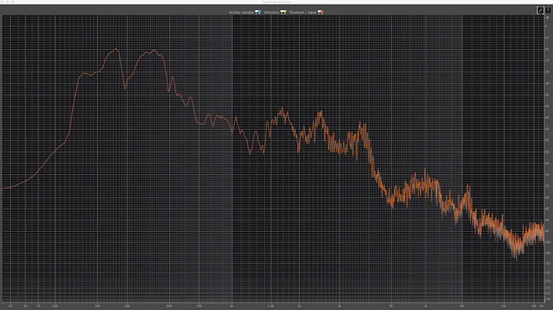Image resolution: width=553 pixels, height=310 pixels.
Task: Open help with the question mark icon
Action: coord(548,10)
